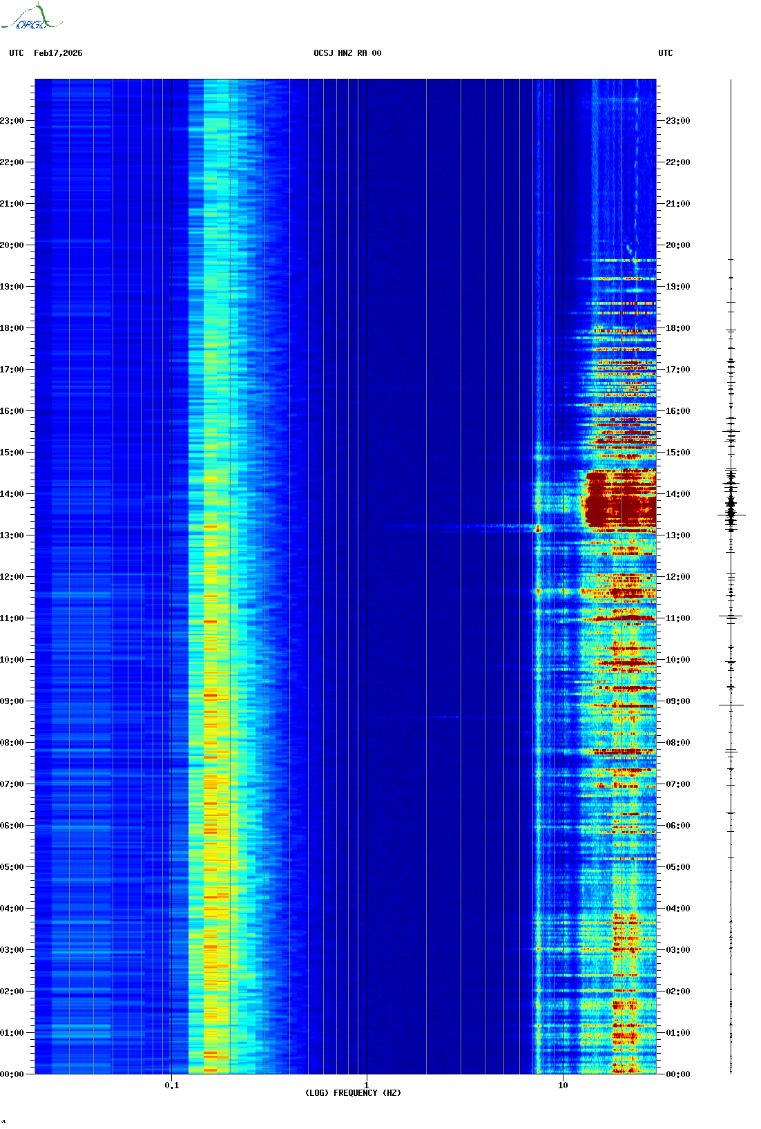This screenshot has width=761, height=1129.
Task: Select 21:00 on the right time axis
Action: (678, 204)
